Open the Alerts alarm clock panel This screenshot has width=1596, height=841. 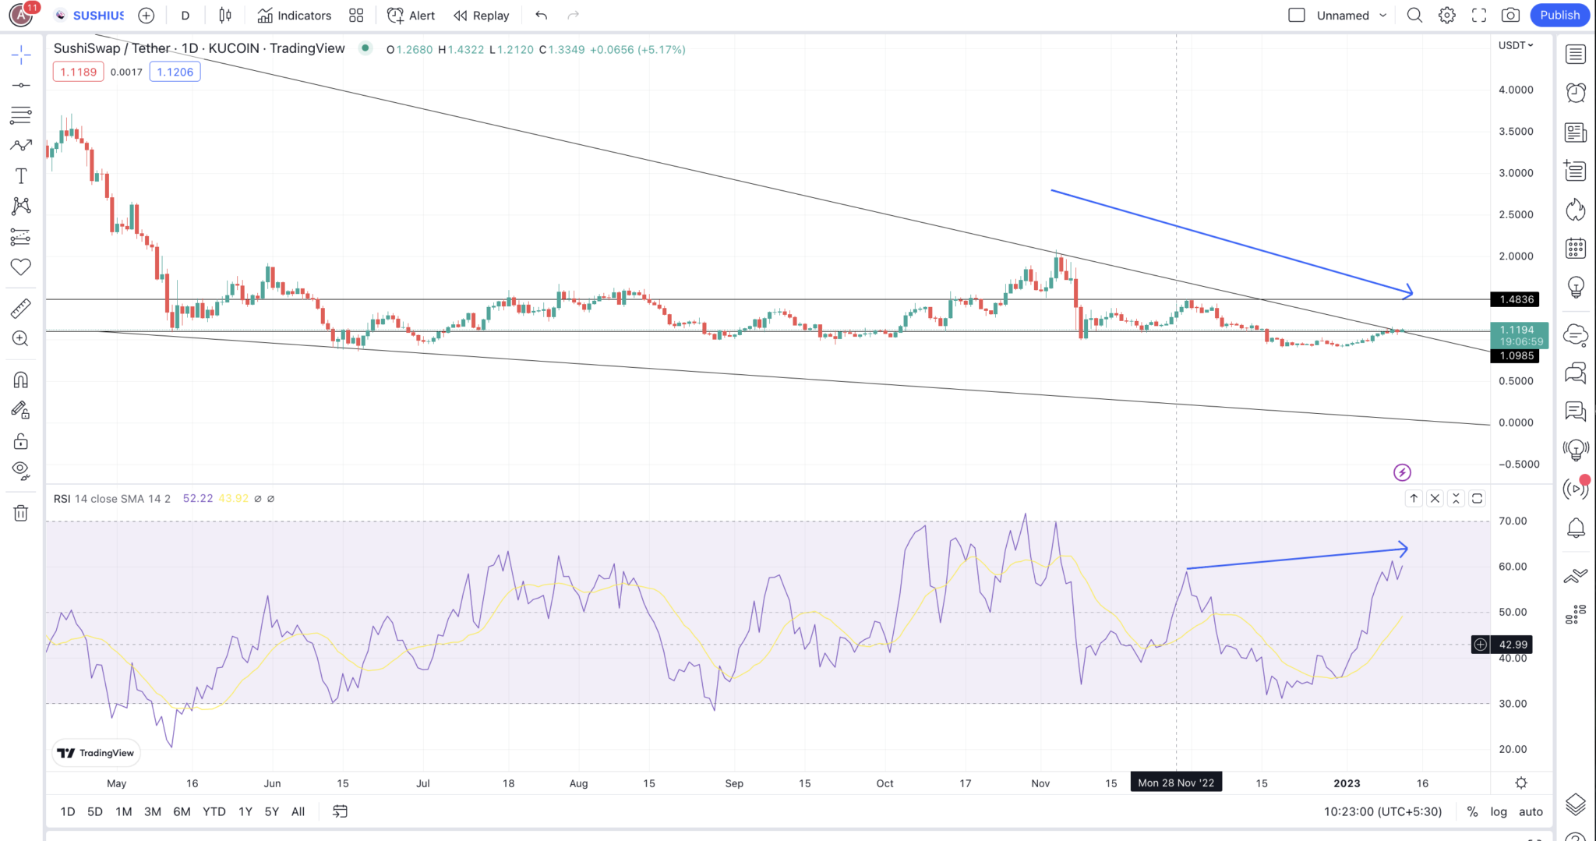point(1576,93)
